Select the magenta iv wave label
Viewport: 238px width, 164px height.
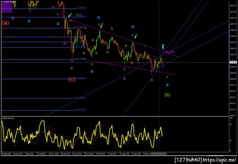click(x=71, y=20)
